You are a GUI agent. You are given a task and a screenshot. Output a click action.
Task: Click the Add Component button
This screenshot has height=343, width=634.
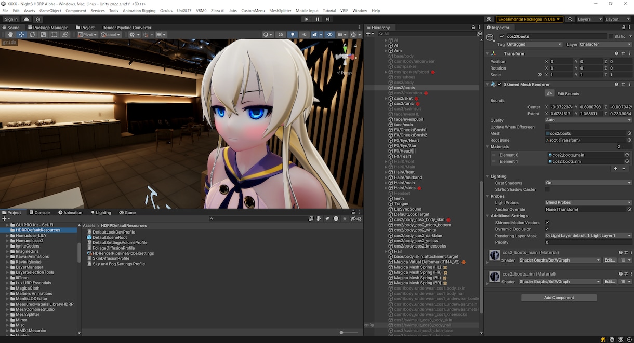click(x=559, y=298)
